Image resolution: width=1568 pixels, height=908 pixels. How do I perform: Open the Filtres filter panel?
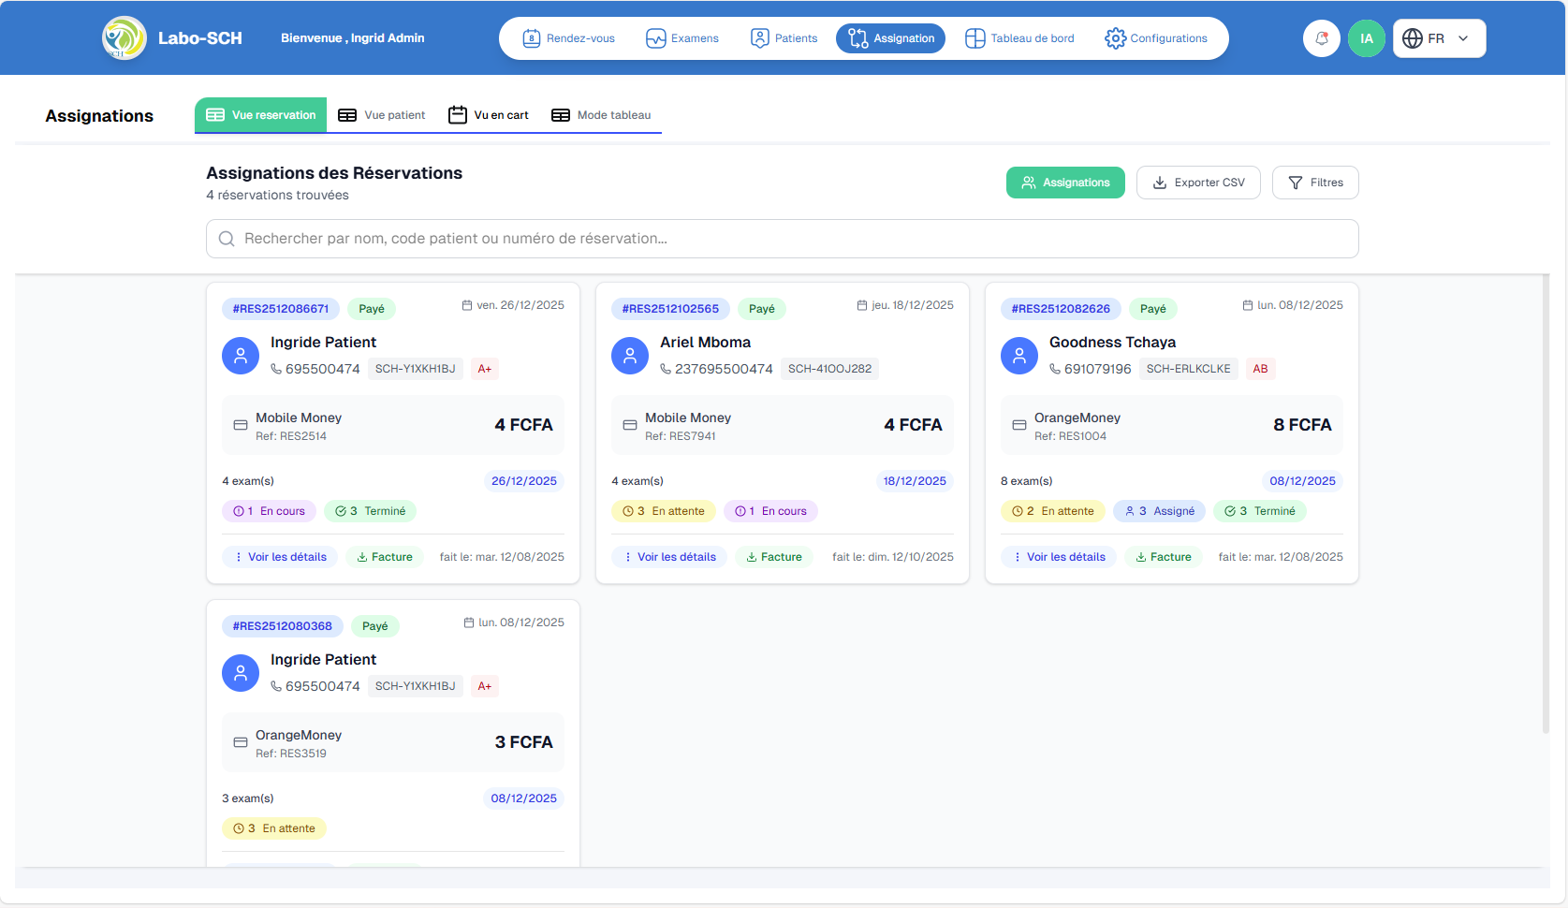coord(1314,183)
